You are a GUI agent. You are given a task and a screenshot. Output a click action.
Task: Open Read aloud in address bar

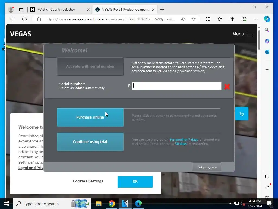183,19
